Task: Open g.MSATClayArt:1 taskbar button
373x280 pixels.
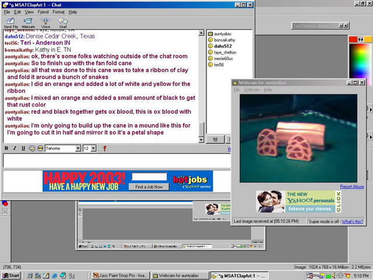Action: point(240,275)
